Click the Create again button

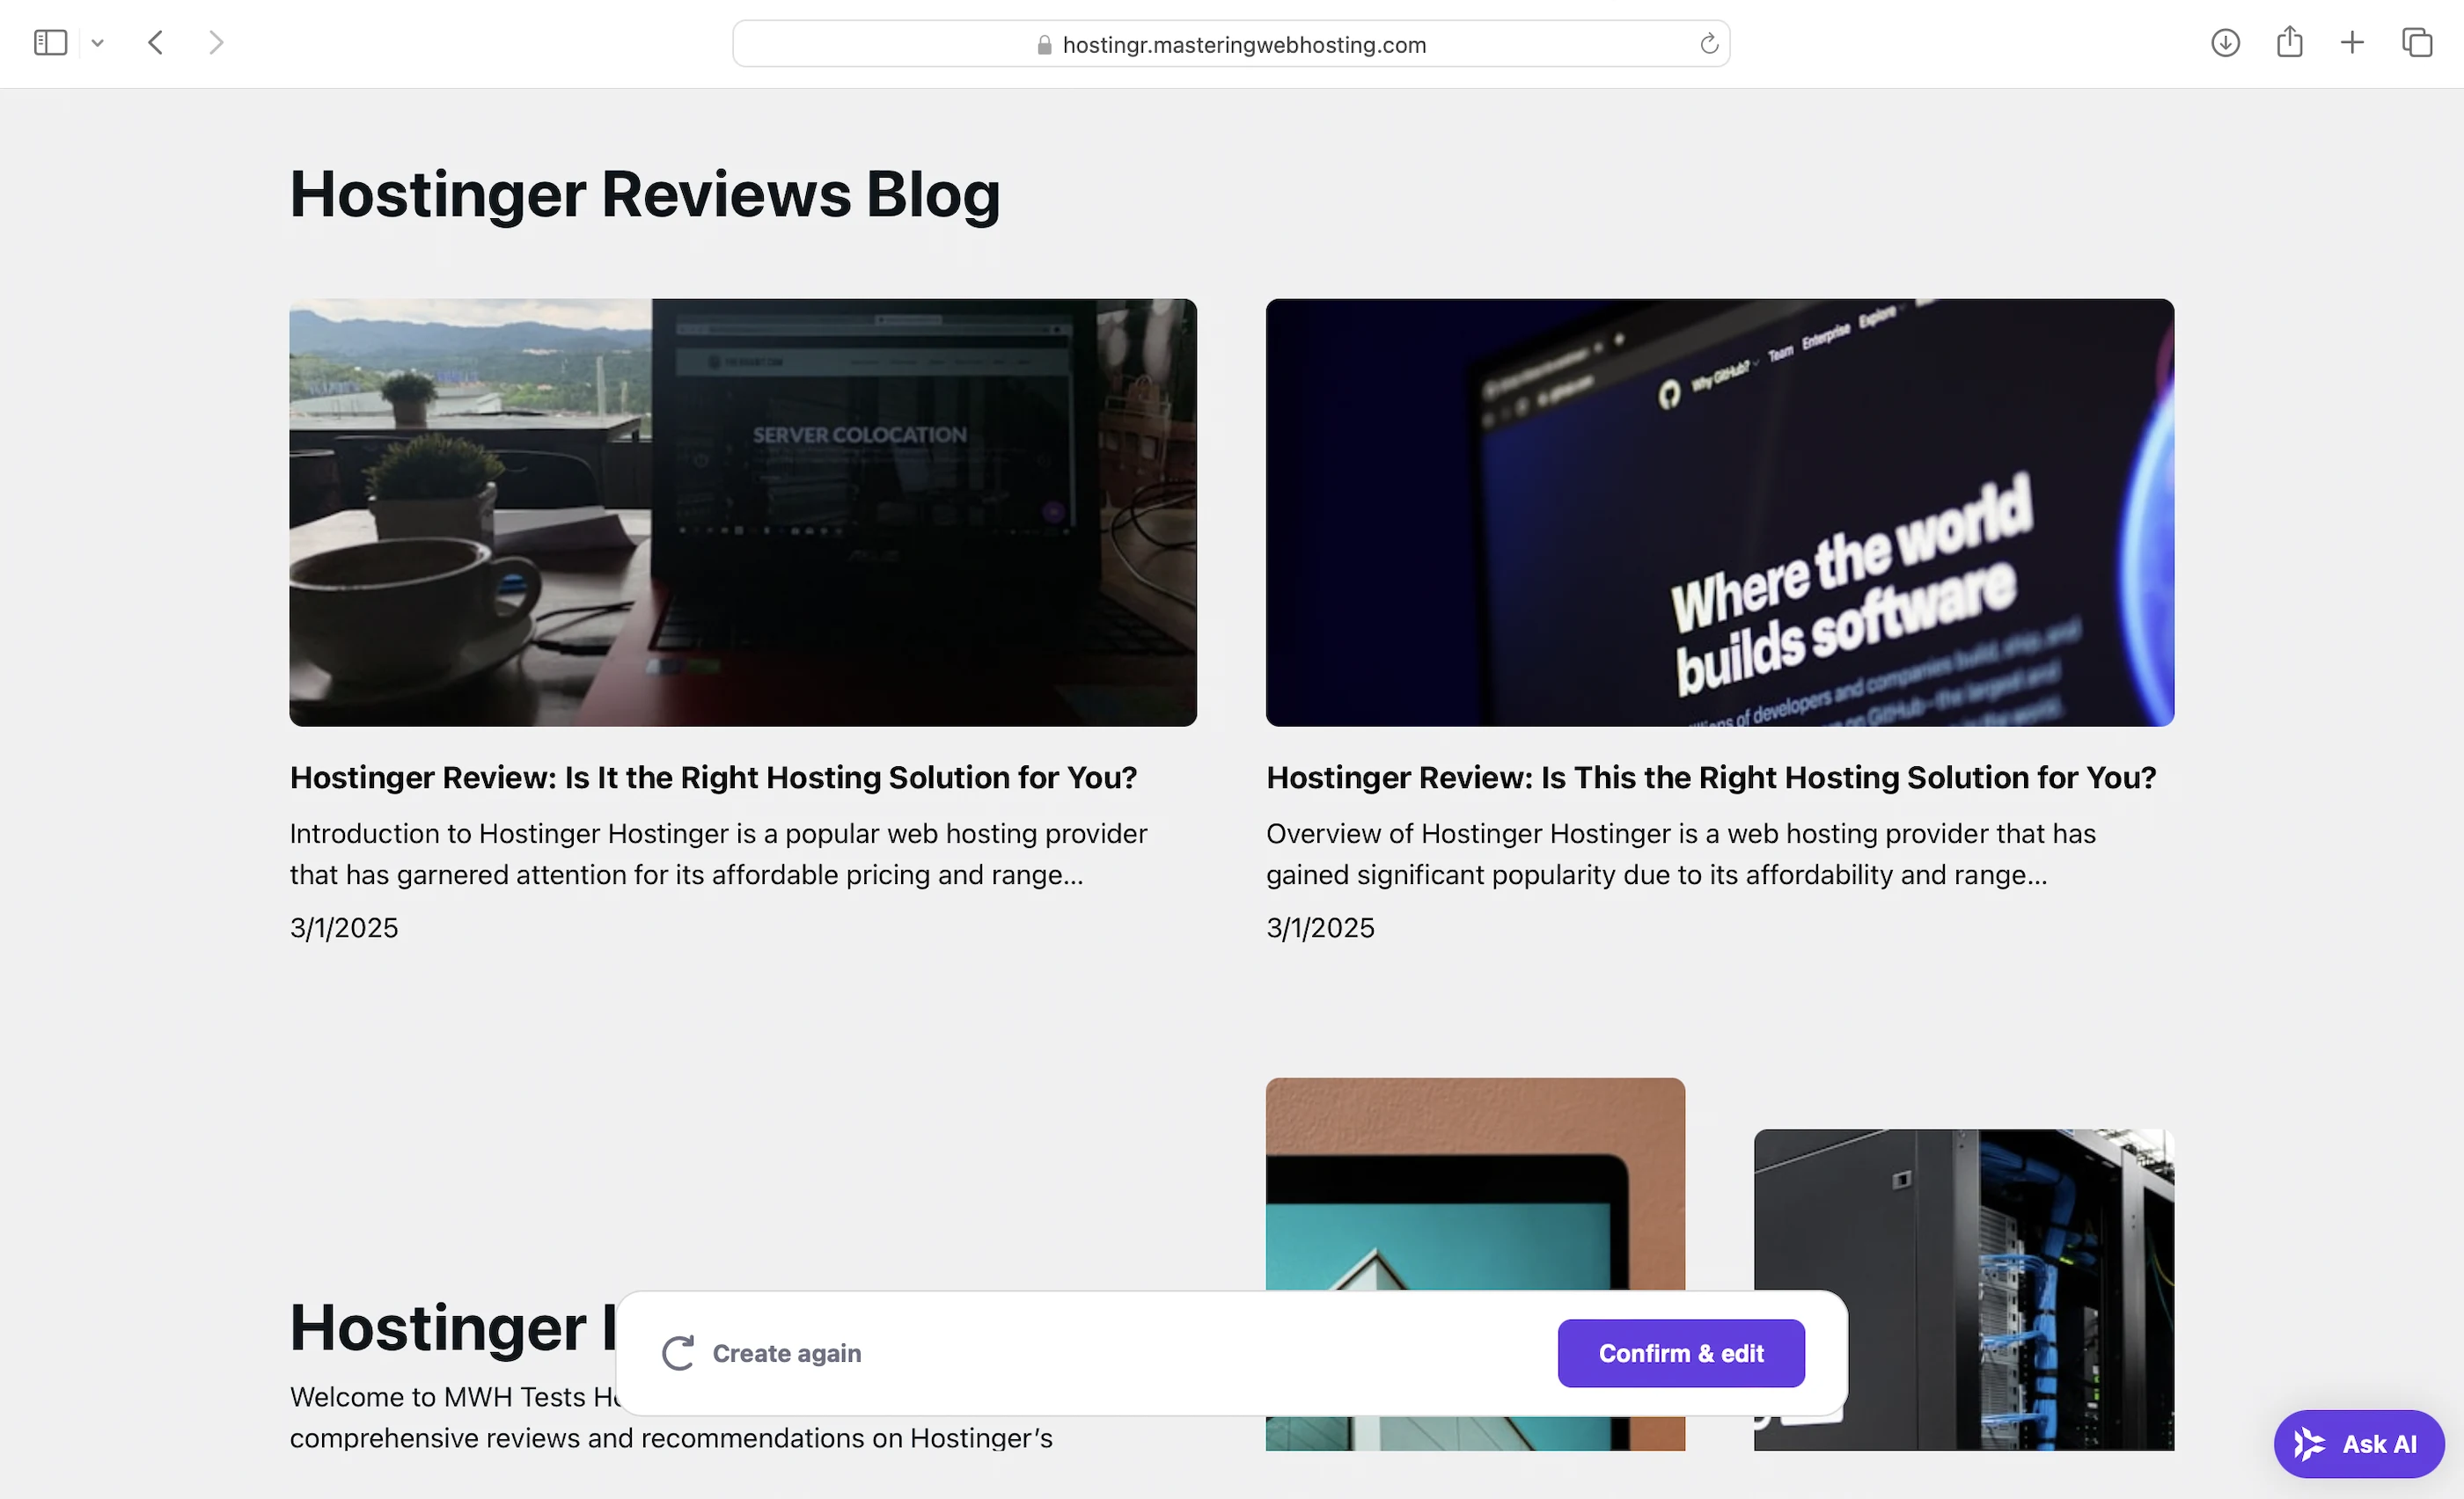[762, 1353]
